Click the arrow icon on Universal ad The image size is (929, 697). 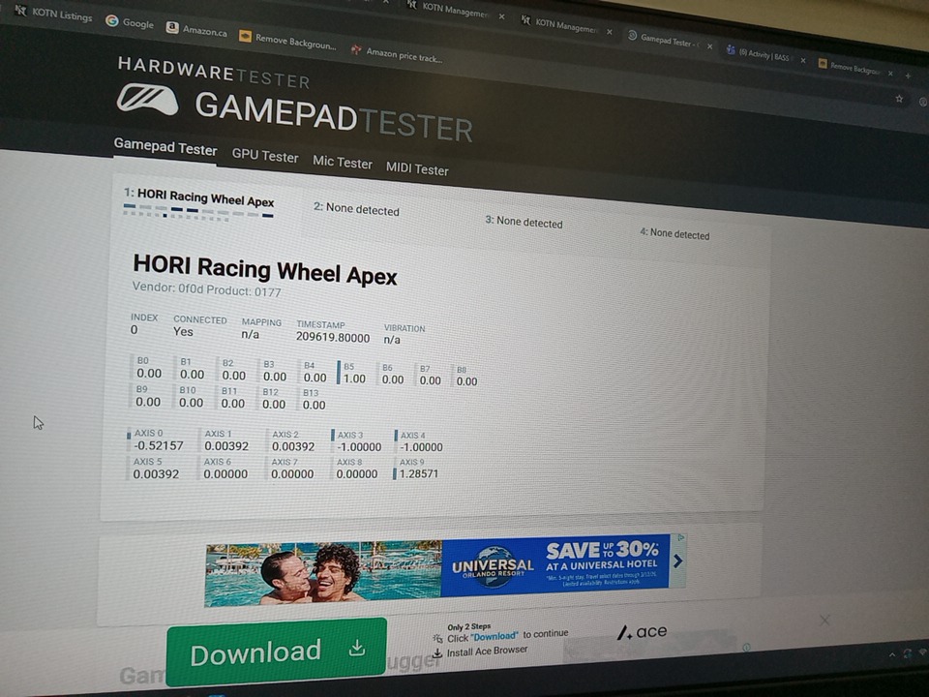tap(677, 561)
